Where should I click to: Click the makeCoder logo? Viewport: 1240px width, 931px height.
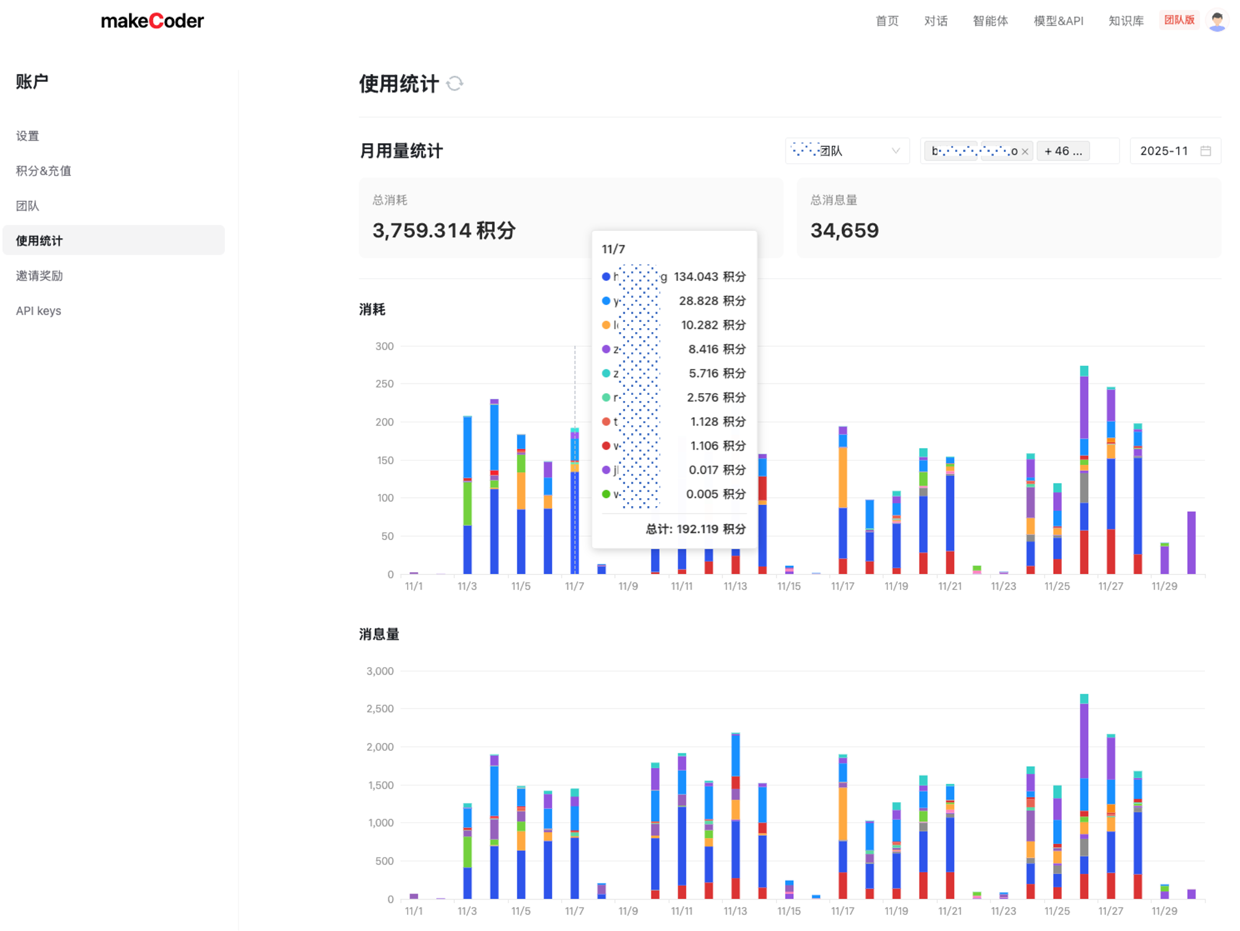click(152, 21)
